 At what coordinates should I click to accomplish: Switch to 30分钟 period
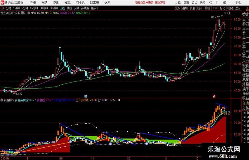pos(44,8)
